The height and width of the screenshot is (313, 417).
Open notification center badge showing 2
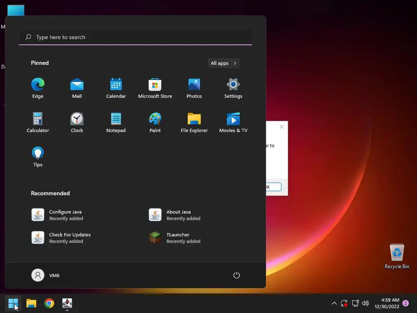coord(406,303)
